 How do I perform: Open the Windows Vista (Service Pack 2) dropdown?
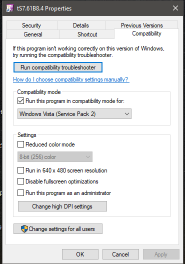pos(74,114)
